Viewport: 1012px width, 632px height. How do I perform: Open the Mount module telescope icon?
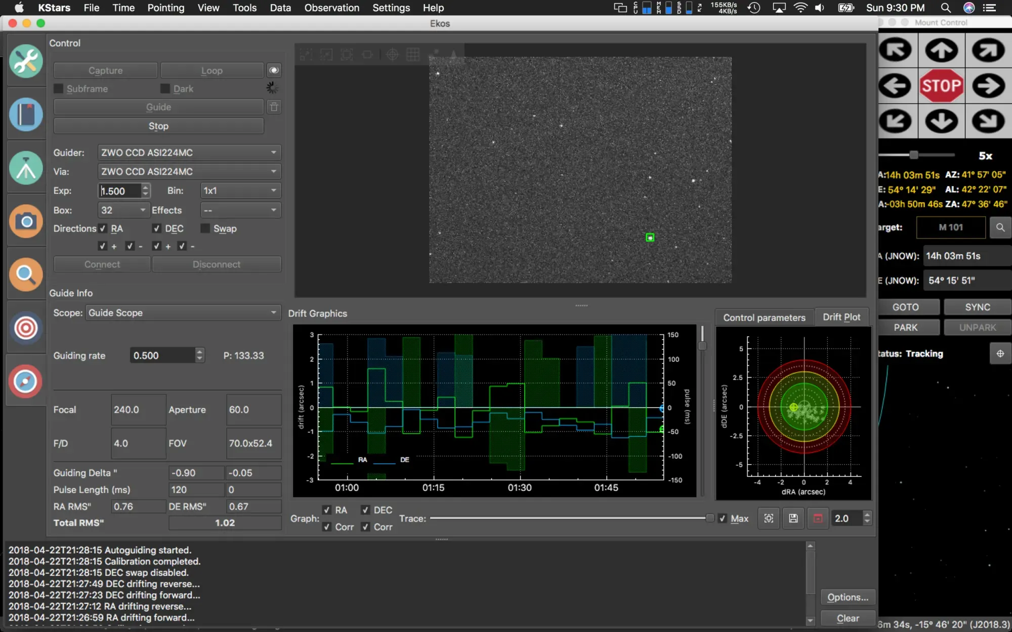[26, 168]
